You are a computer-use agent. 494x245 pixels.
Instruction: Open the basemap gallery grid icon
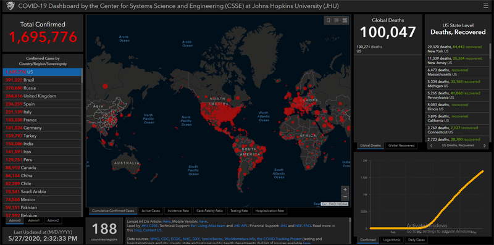pyautogui.click(x=345, y=20)
